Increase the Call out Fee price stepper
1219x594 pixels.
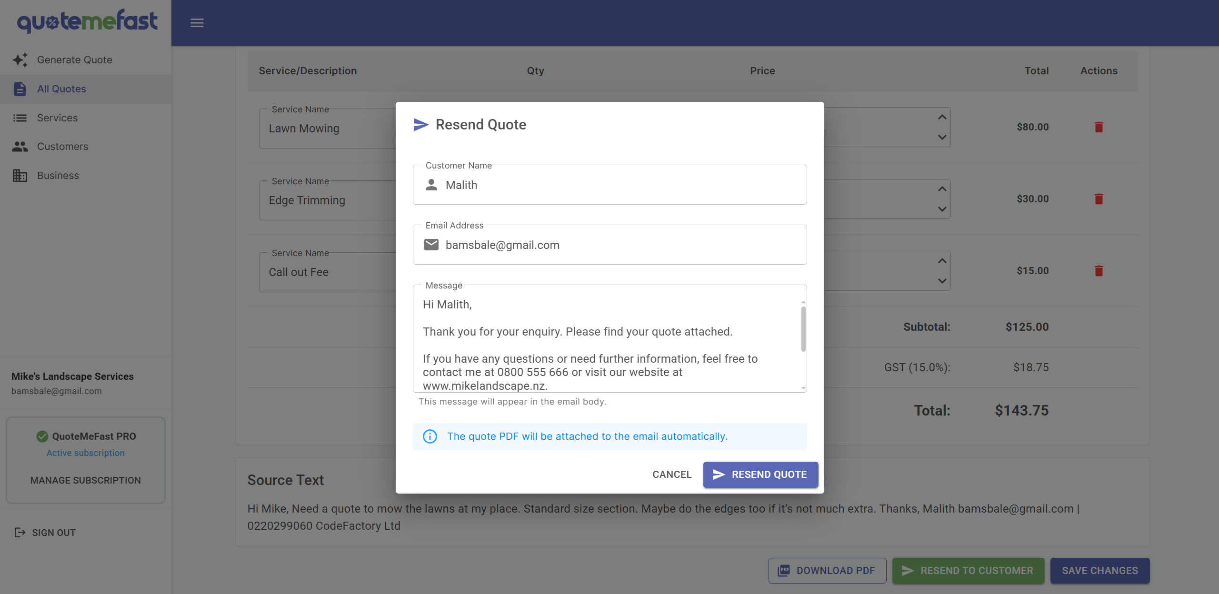(942, 261)
